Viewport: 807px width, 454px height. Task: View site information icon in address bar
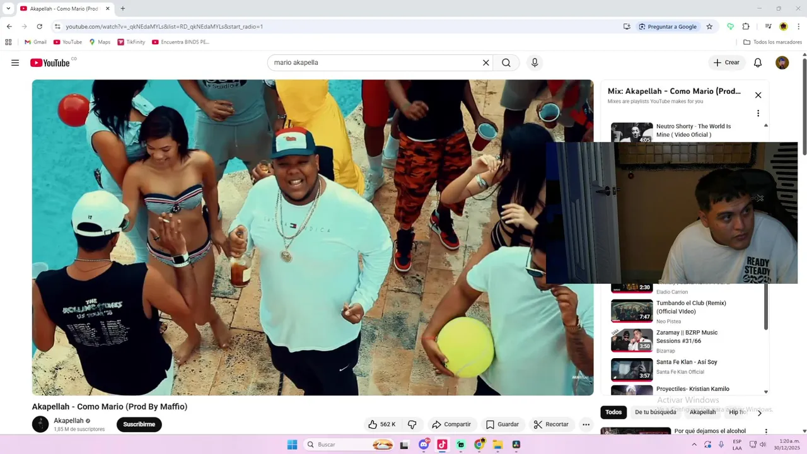[57, 26]
